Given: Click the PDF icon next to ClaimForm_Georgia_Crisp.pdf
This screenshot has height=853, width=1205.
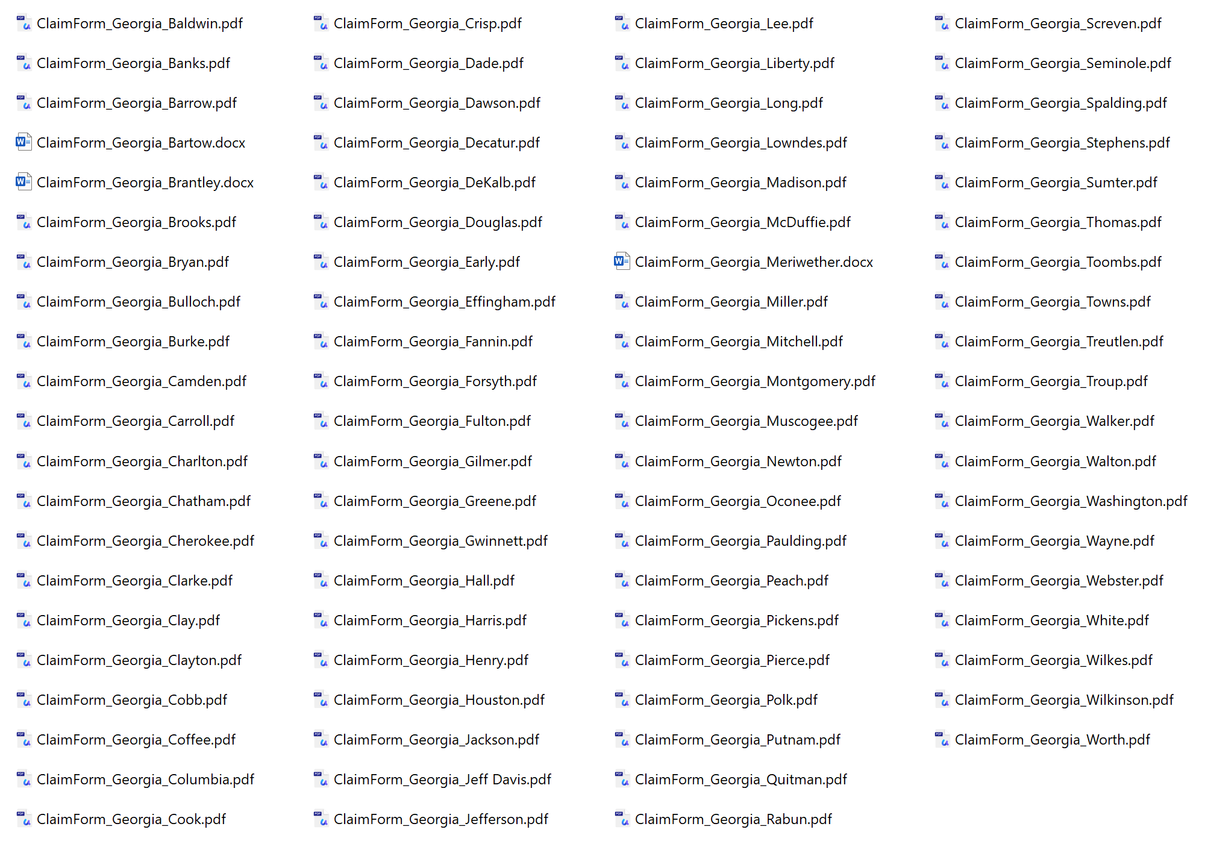Looking at the screenshot, I should point(321,23).
